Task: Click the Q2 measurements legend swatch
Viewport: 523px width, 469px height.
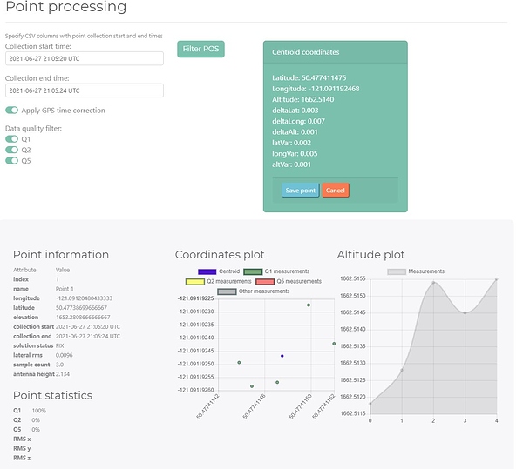Action: click(x=194, y=282)
